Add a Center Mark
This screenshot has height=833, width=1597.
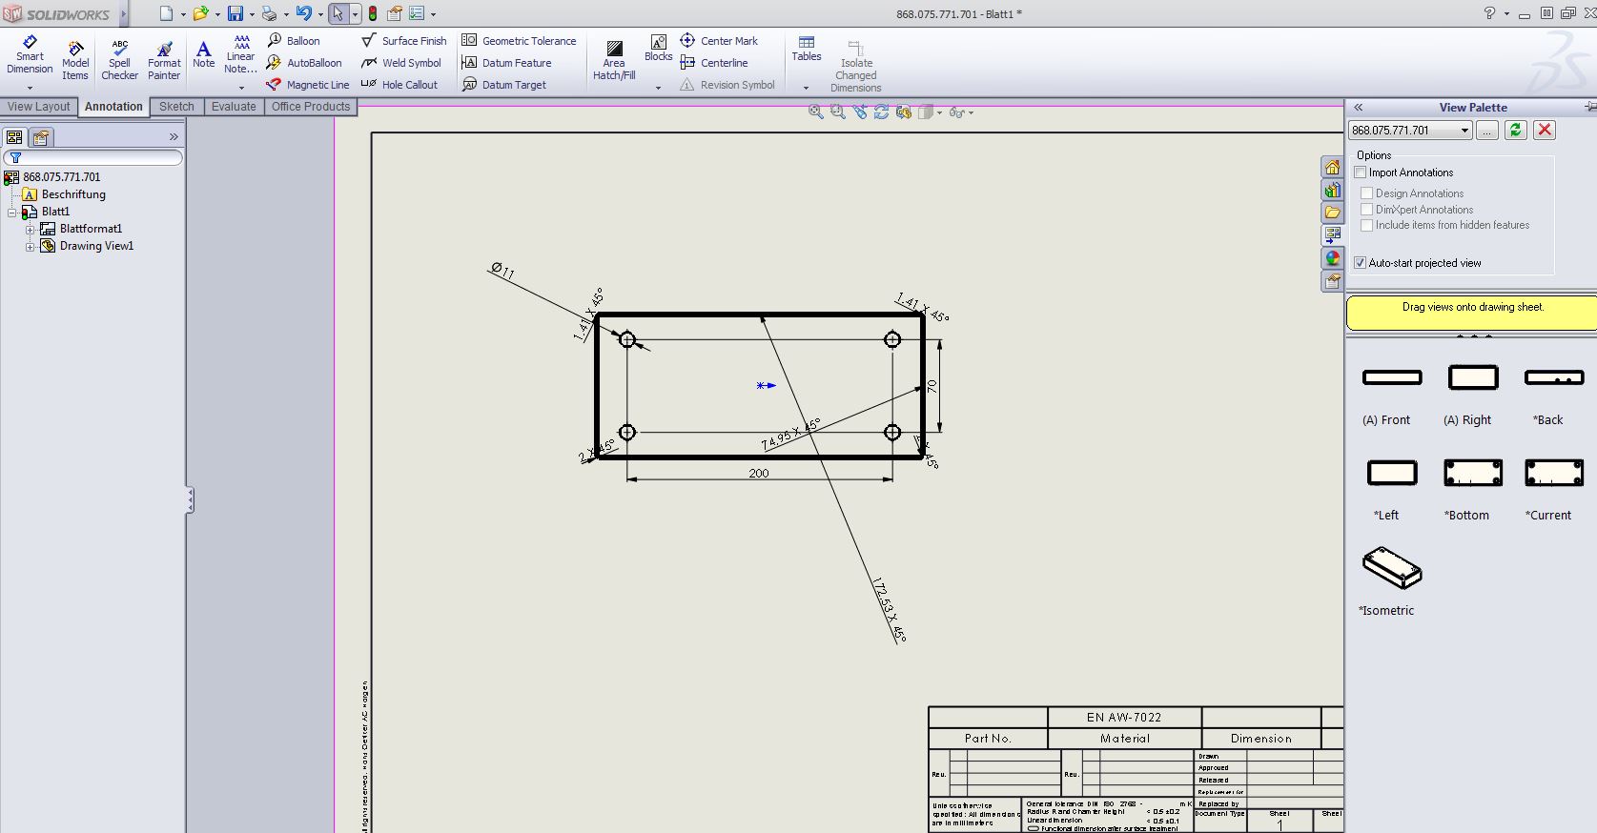719,41
